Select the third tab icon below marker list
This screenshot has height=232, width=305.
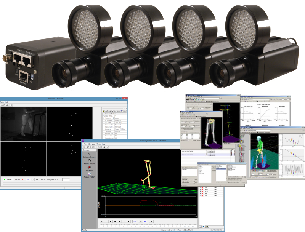[207, 227]
